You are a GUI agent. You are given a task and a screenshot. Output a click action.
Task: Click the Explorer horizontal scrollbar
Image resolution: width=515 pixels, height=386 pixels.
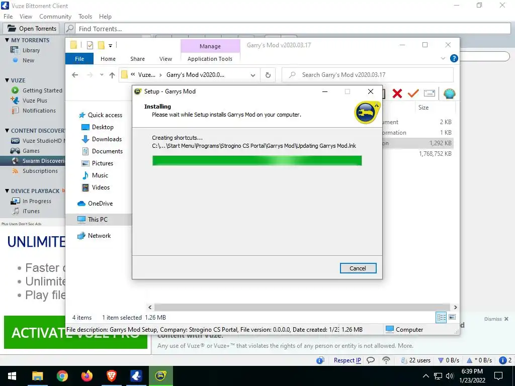coord(302,307)
